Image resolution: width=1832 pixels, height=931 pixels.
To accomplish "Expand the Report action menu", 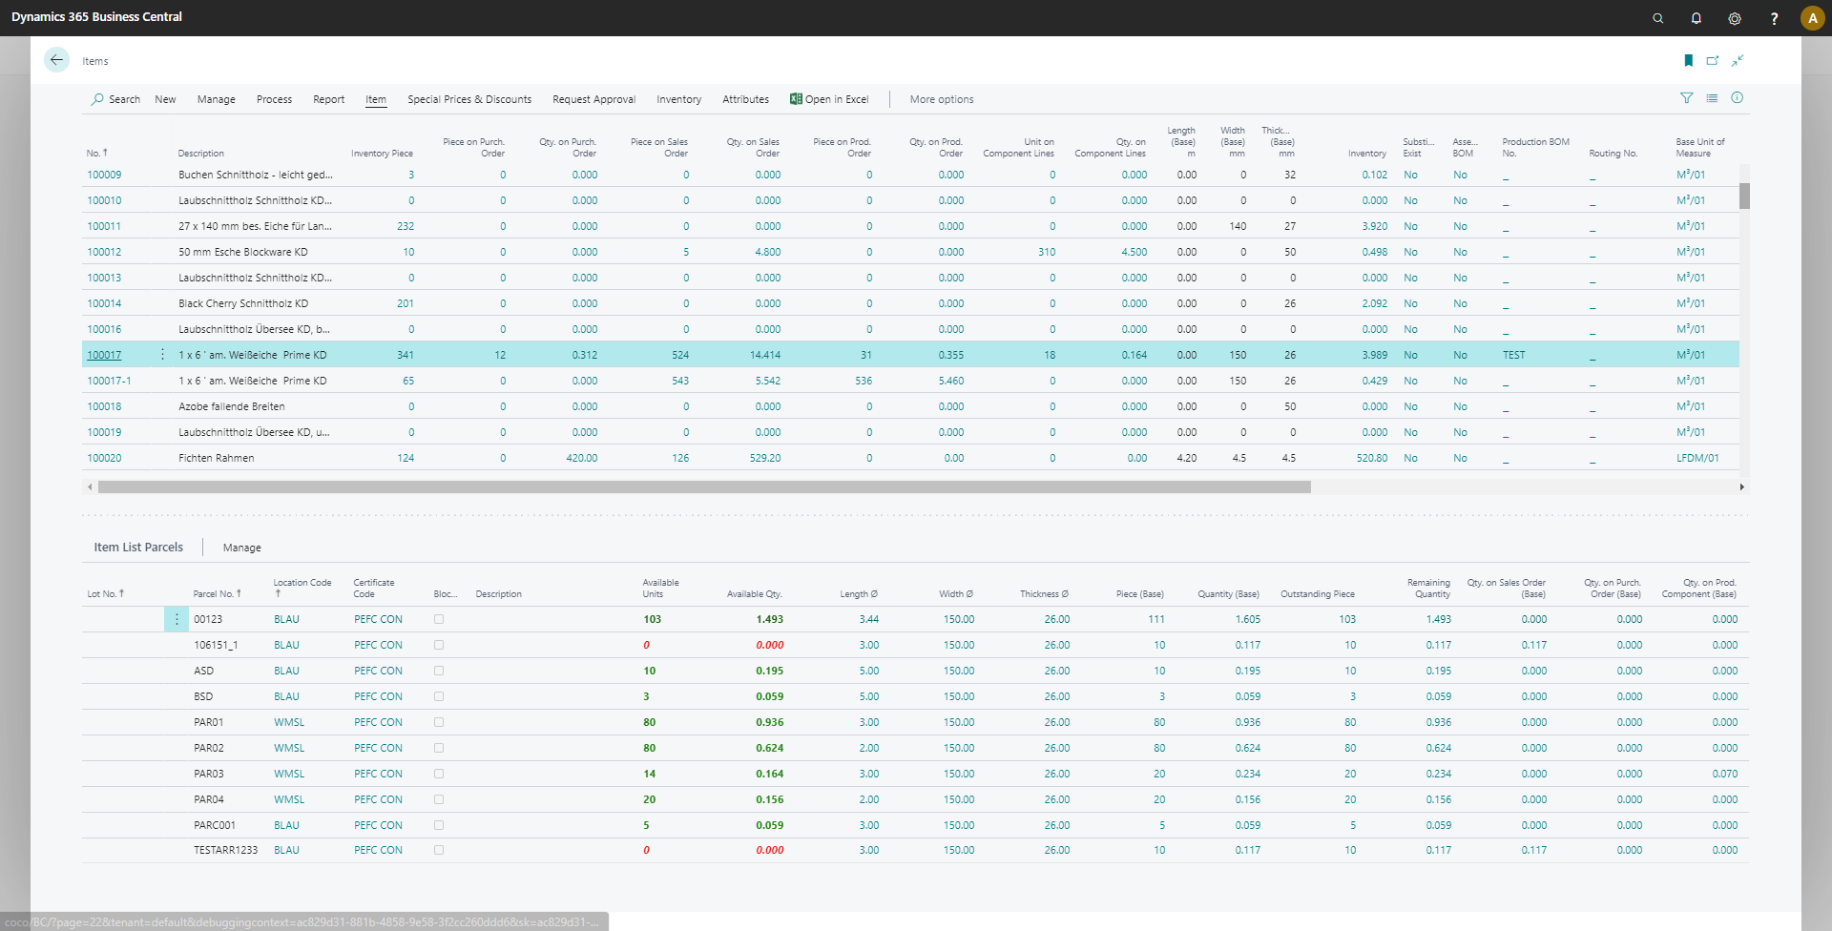I will (328, 99).
